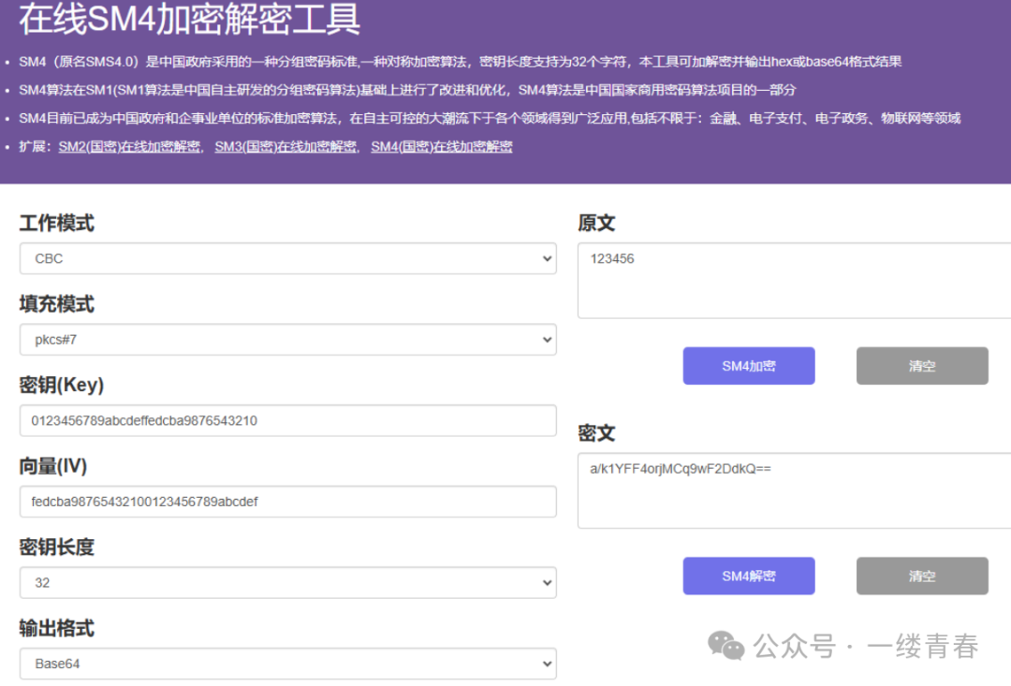Viewport: 1011px width, 686px height.
Task: Click the SM4解密 button
Action: pos(749,576)
